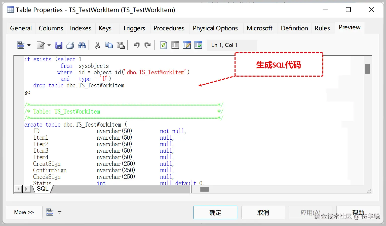Click the bottom properties menu icon
Screen dimensions: 386x226
pos(50,212)
